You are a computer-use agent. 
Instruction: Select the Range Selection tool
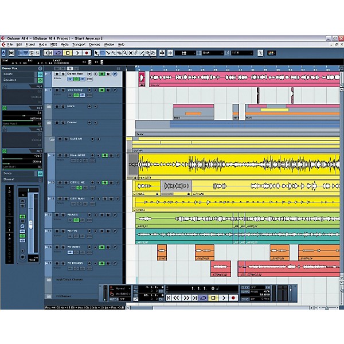102,53
